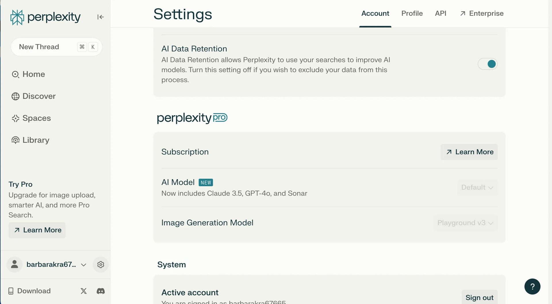Open the Discord community icon

coord(101,291)
